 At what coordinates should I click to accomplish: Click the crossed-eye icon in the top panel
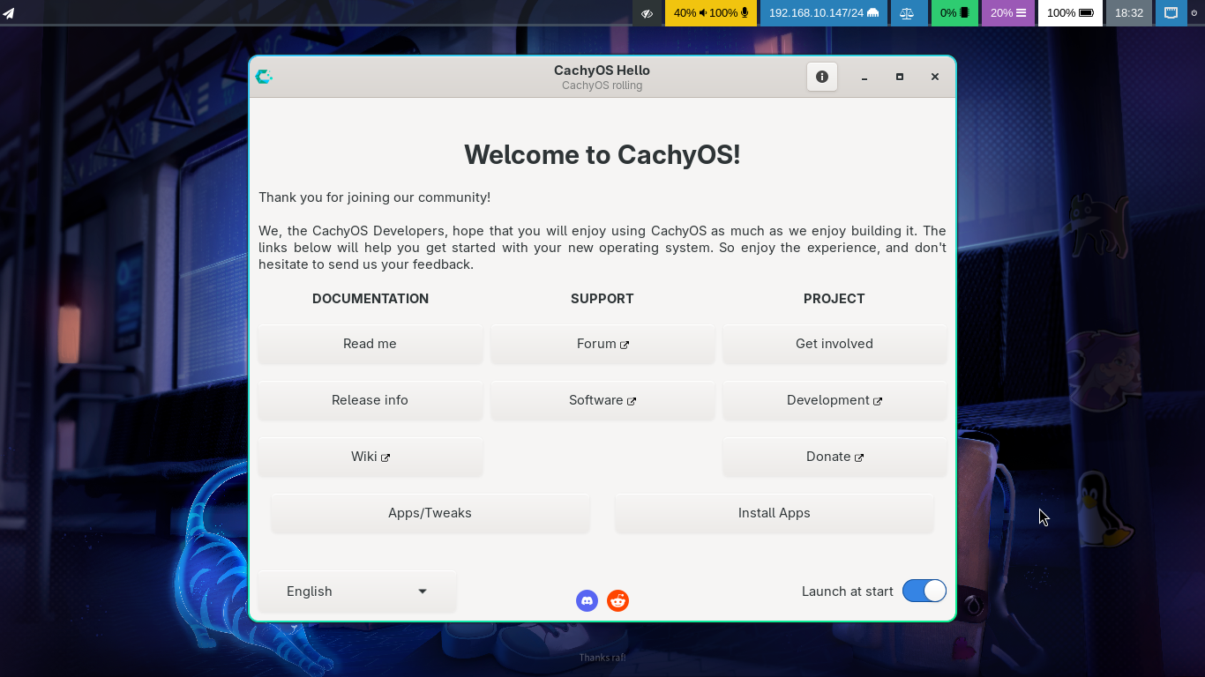(x=647, y=13)
